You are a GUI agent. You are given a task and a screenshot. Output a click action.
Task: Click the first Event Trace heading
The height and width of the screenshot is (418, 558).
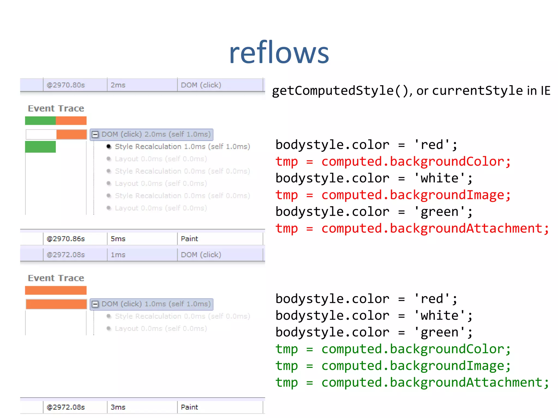point(56,108)
